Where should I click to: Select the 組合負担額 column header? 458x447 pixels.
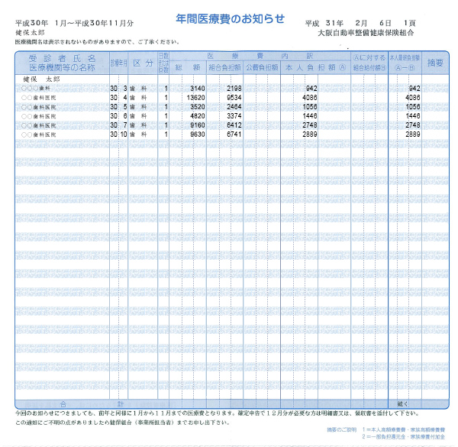click(x=224, y=67)
